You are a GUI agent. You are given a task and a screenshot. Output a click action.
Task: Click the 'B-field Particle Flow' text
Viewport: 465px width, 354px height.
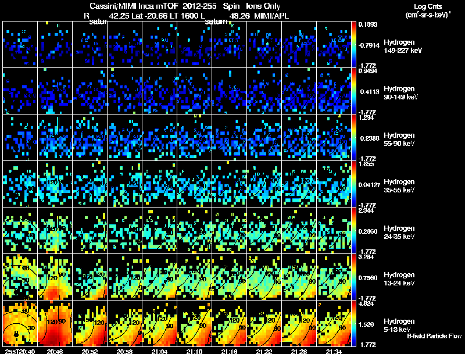click(434, 336)
